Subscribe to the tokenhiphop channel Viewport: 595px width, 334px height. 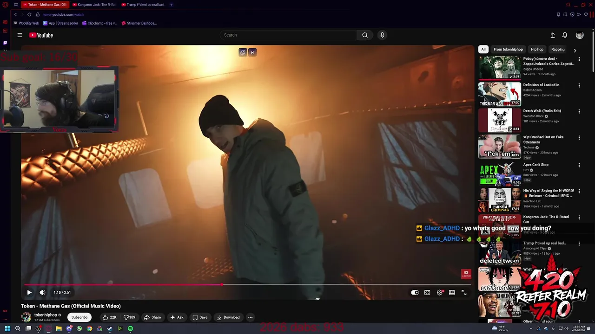click(79, 317)
